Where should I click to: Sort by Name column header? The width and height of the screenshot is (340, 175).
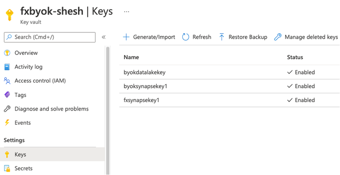tap(131, 57)
